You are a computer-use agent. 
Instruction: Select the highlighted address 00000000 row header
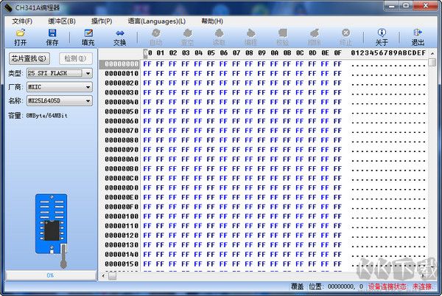(x=119, y=64)
